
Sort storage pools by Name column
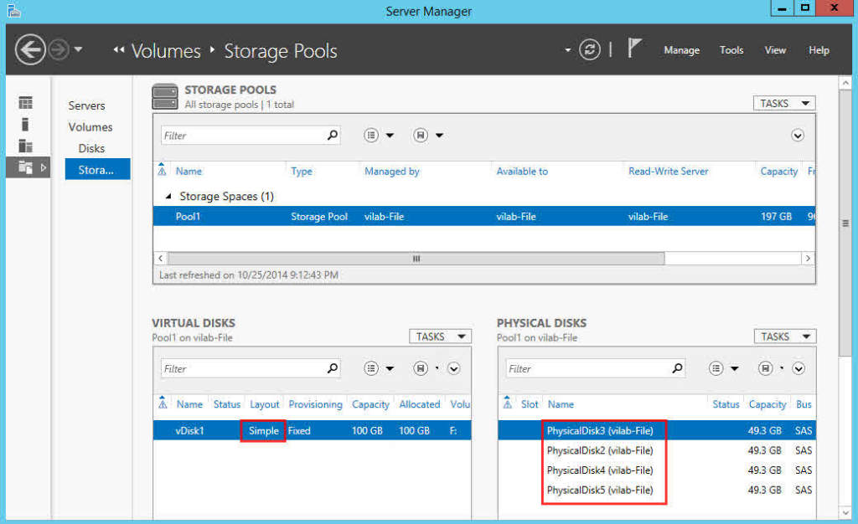189,171
